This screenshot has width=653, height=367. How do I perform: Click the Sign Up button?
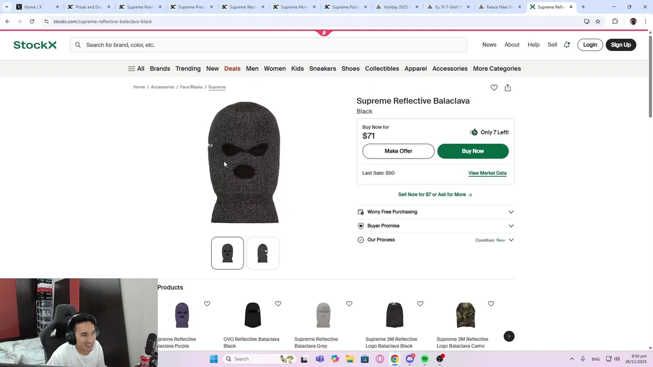pos(621,45)
